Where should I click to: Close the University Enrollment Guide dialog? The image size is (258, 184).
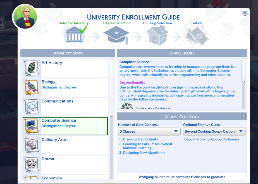tap(245, 13)
